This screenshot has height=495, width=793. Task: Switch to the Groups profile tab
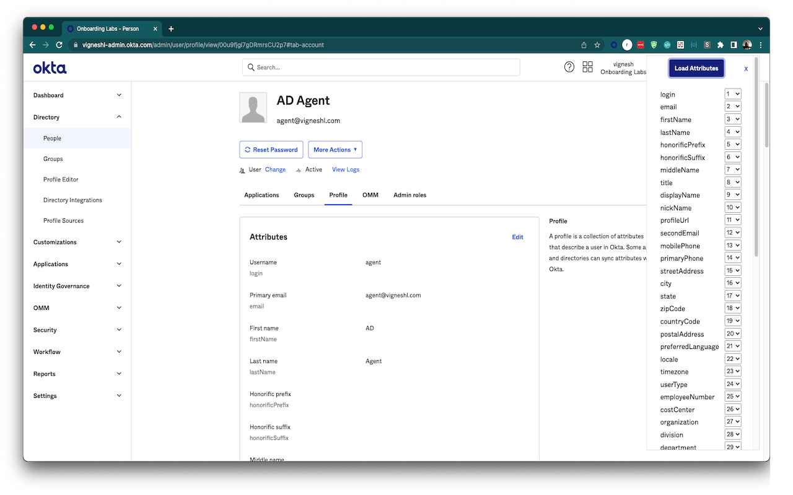pyautogui.click(x=304, y=195)
